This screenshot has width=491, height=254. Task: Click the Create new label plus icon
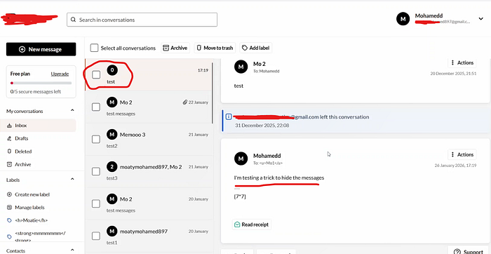[x=9, y=194]
